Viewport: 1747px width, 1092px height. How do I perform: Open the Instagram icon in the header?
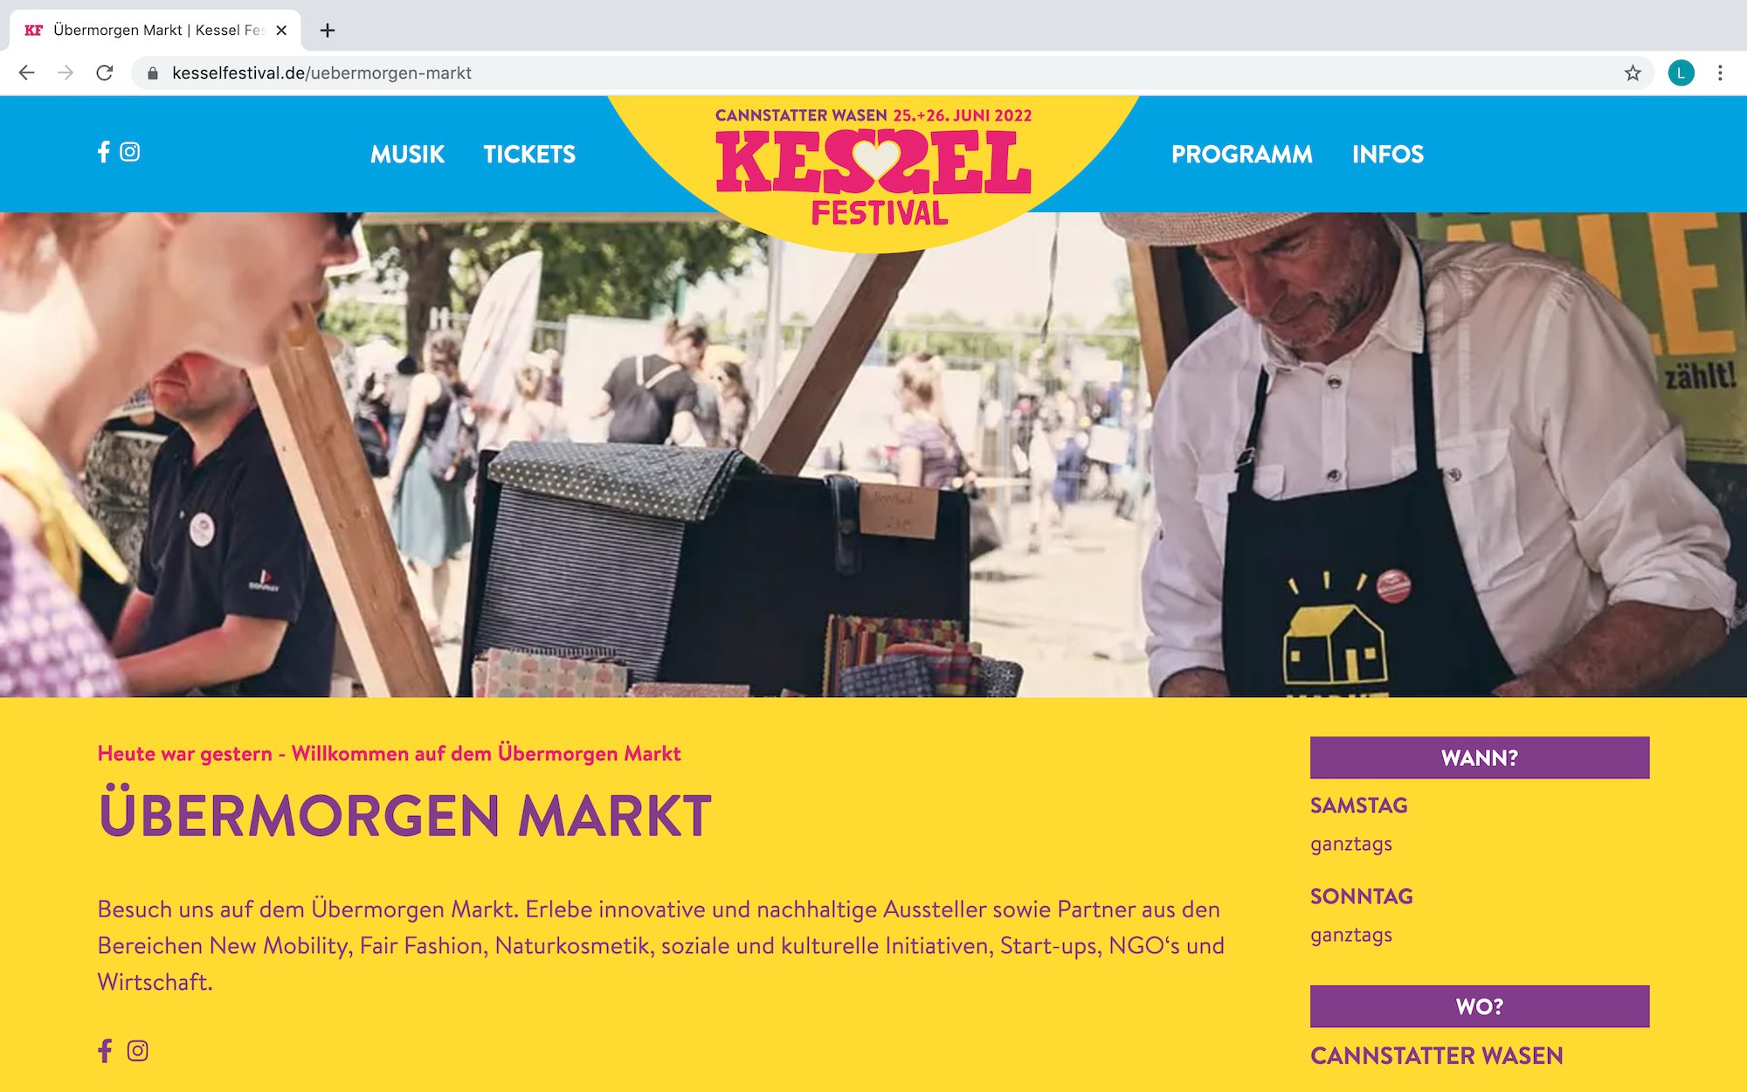[130, 152]
